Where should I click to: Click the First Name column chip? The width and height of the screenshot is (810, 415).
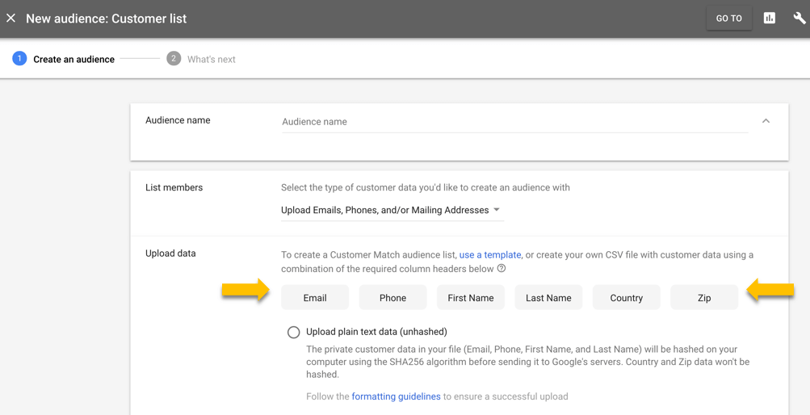click(471, 298)
